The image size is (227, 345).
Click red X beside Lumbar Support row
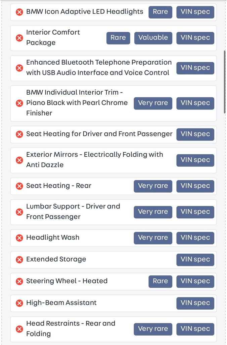pyautogui.click(x=19, y=212)
